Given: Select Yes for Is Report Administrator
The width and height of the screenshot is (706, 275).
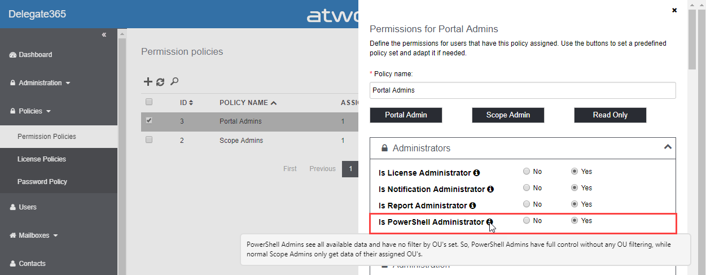Looking at the screenshot, I should click(575, 204).
